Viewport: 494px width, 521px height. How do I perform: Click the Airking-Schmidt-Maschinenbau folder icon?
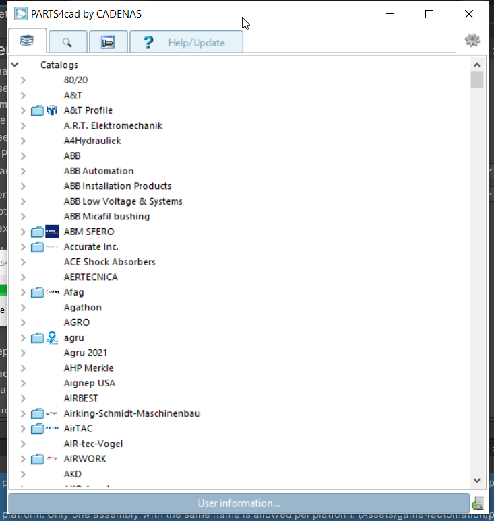point(37,414)
